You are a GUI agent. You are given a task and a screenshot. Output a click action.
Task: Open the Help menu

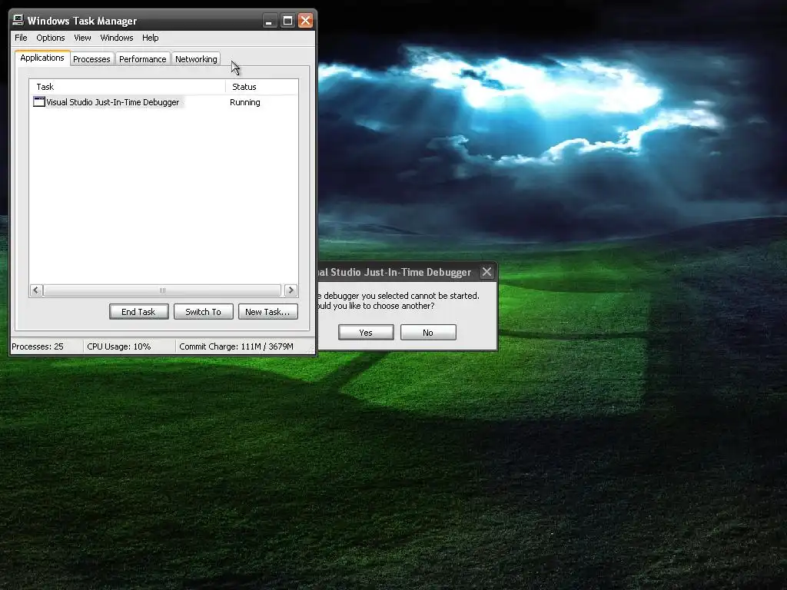(150, 38)
